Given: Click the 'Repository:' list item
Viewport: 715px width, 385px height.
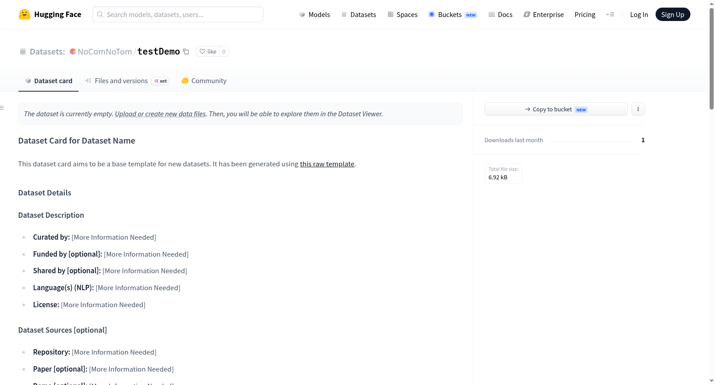Looking at the screenshot, I should pyautogui.click(x=95, y=352).
